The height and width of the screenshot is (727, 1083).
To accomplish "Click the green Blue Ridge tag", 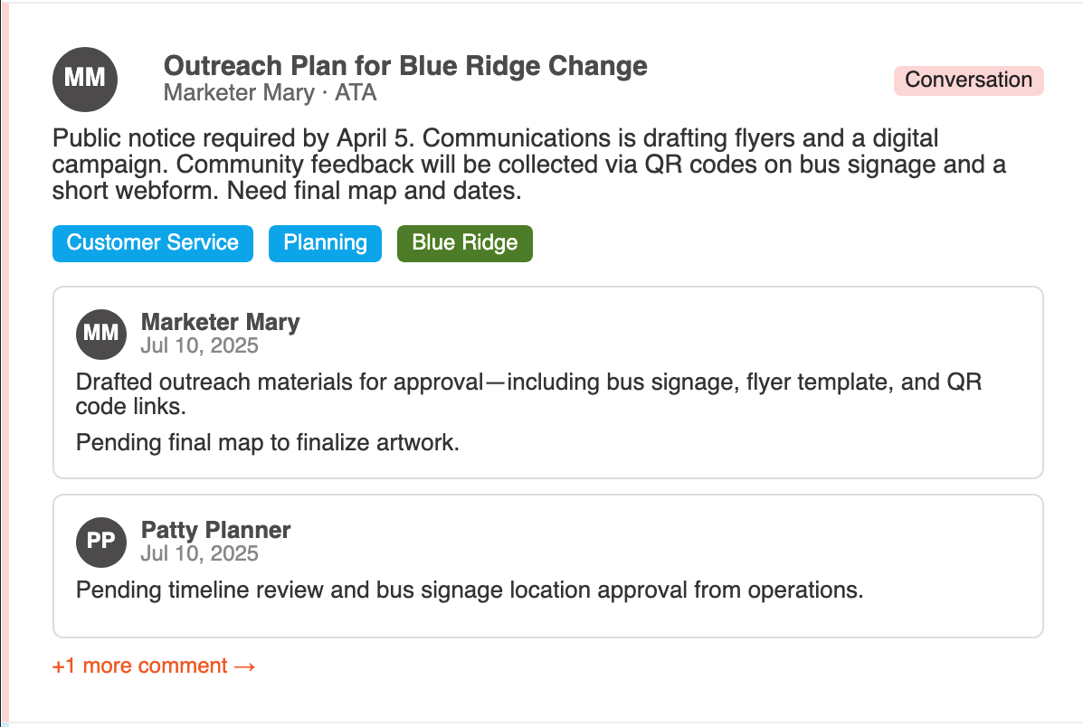I will [x=465, y=243].
